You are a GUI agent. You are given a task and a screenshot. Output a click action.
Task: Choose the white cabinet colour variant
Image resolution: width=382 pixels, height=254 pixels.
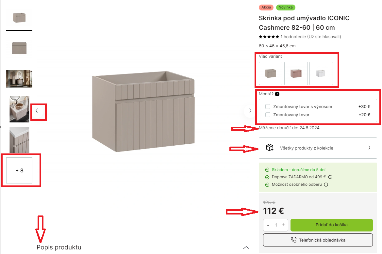tap(321, 73)
